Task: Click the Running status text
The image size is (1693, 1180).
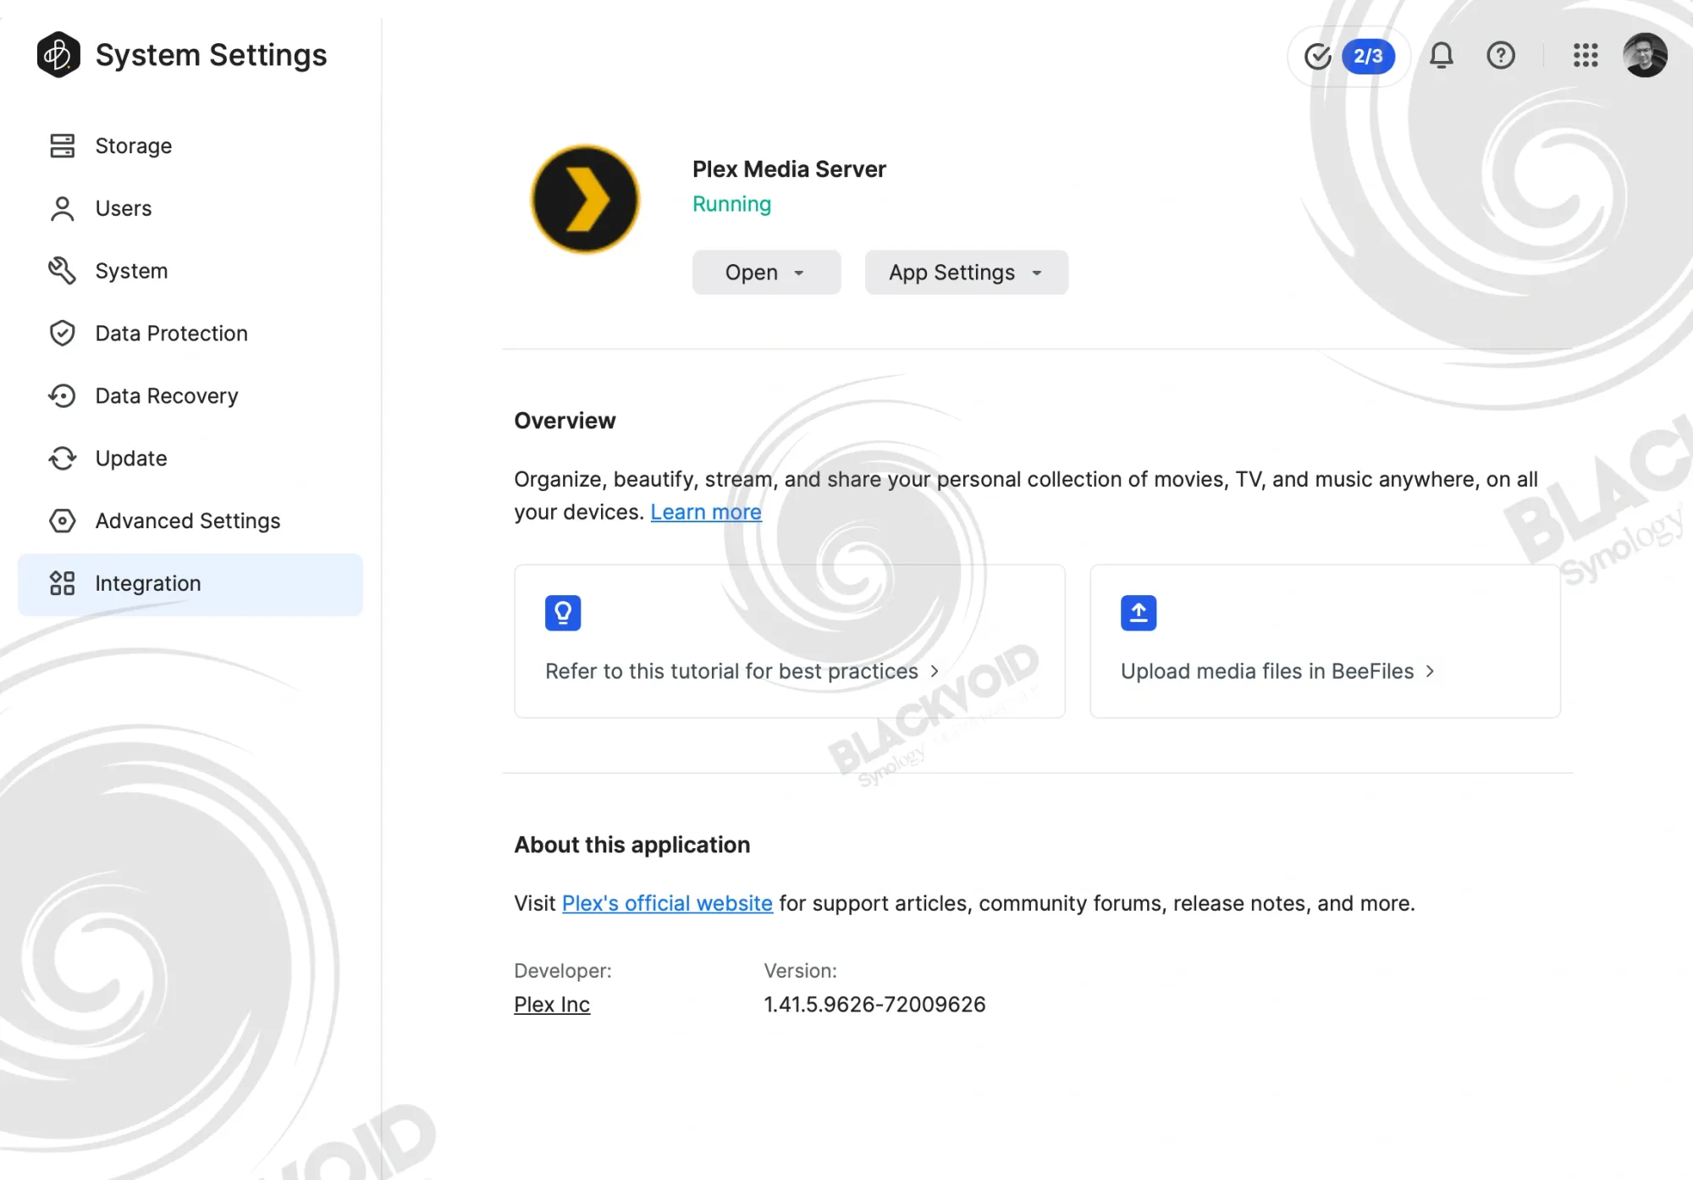Action: [x=731, y=204]
